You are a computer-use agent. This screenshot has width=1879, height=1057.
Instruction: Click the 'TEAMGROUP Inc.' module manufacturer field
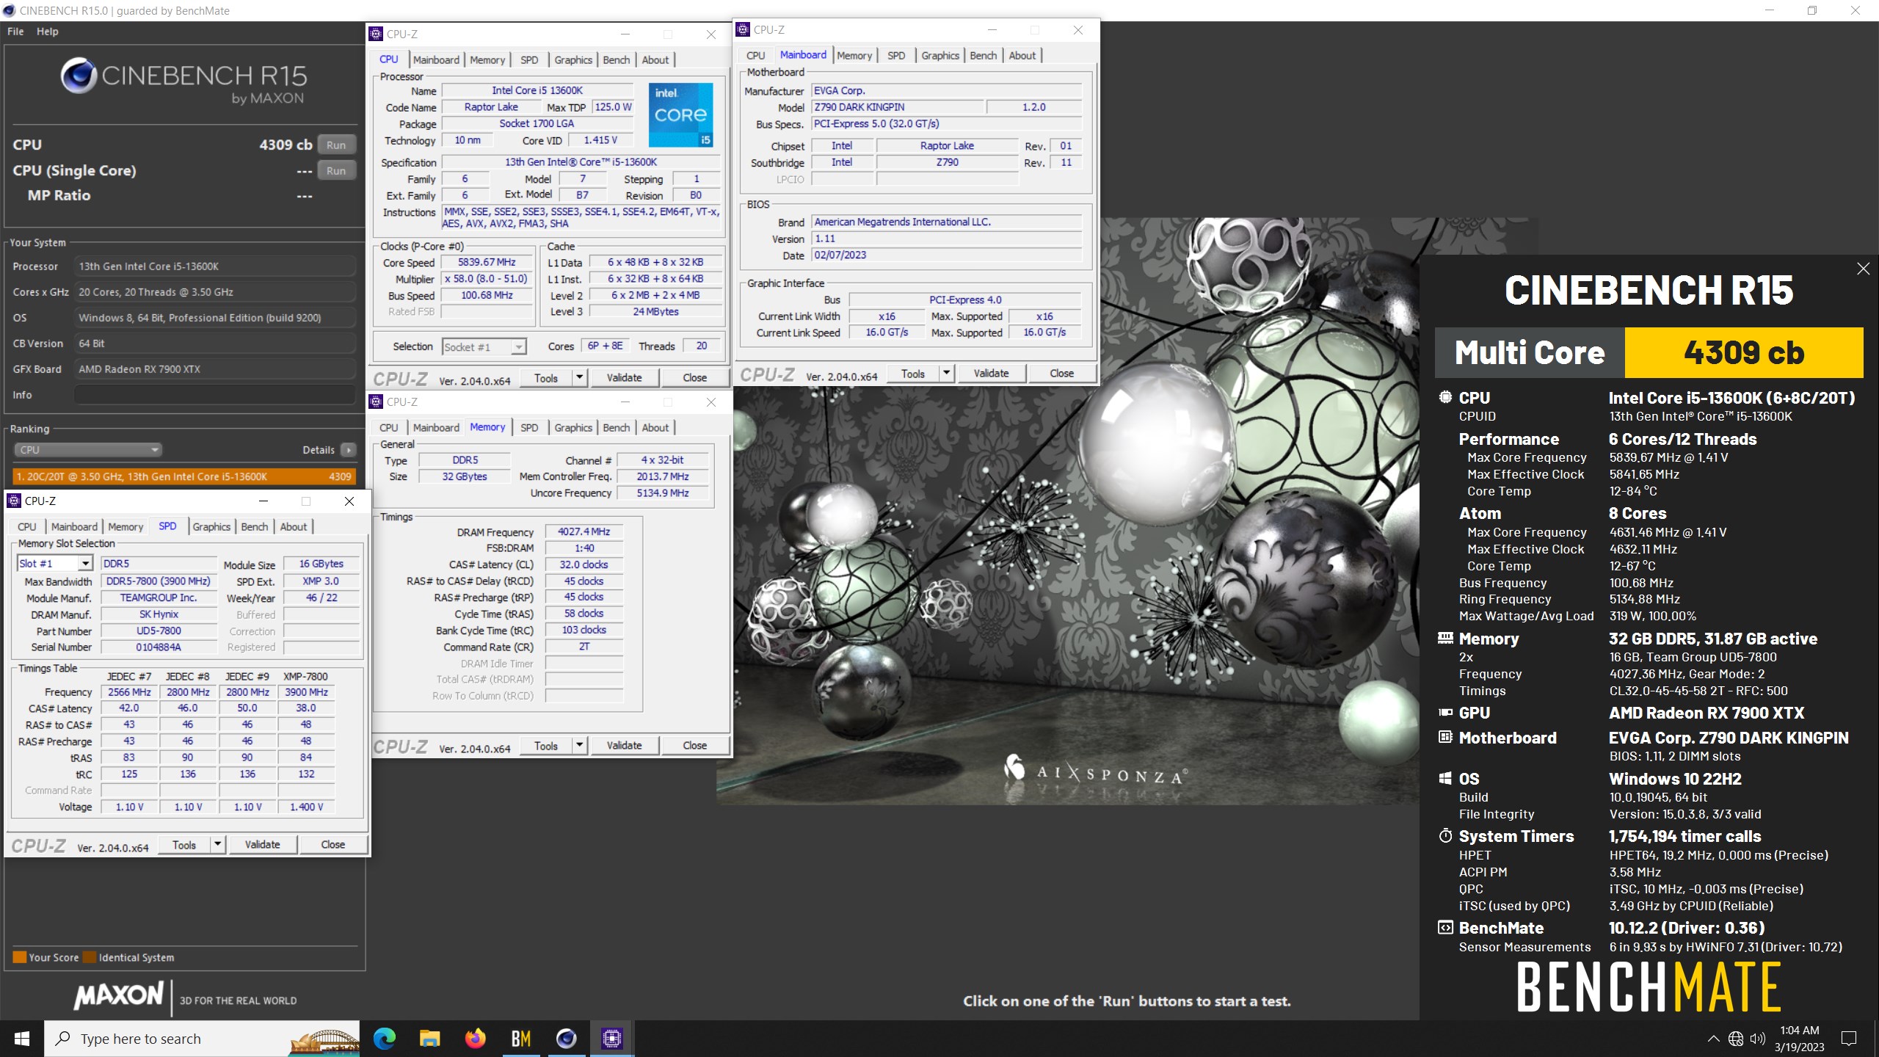pyautogui.click(x=159, y=597)
